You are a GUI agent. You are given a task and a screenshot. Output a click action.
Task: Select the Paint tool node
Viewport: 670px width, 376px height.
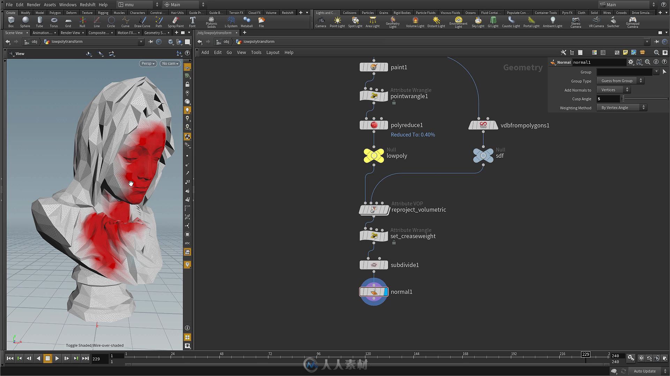[374, 67]
